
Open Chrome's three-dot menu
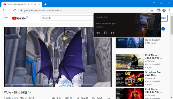[169, 10]
